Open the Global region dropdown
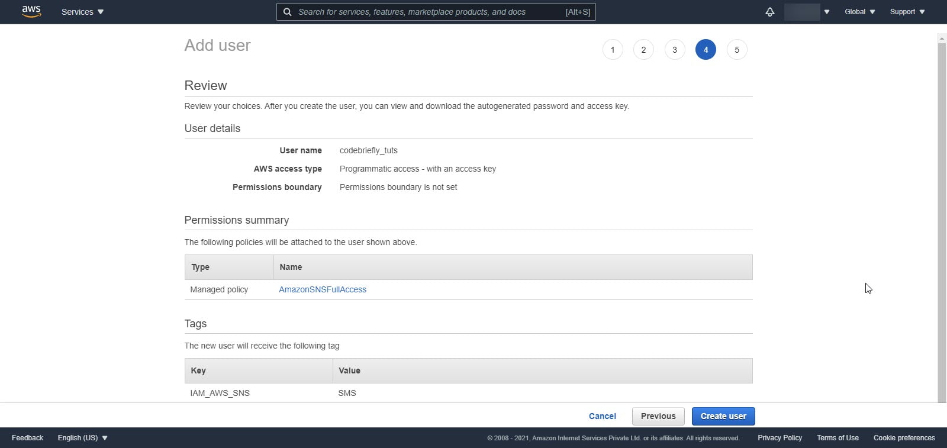The height and width of the screenshot is (448, 947). pyautogui.click(x=859, y=12)
